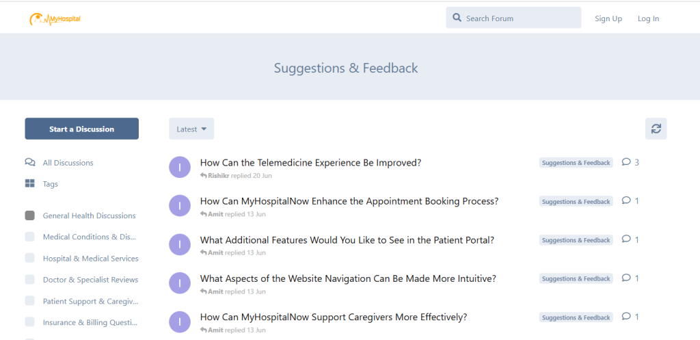The height and width of the screenshot is (340, 700).
Task: Click the avatar beside the Patient Portal discussion
Action: click(x=179, y=244)
